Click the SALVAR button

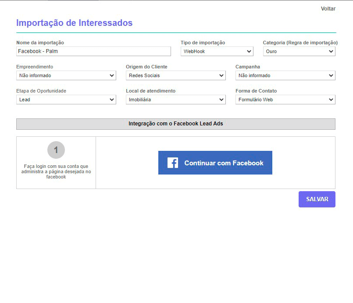[317, 199]
